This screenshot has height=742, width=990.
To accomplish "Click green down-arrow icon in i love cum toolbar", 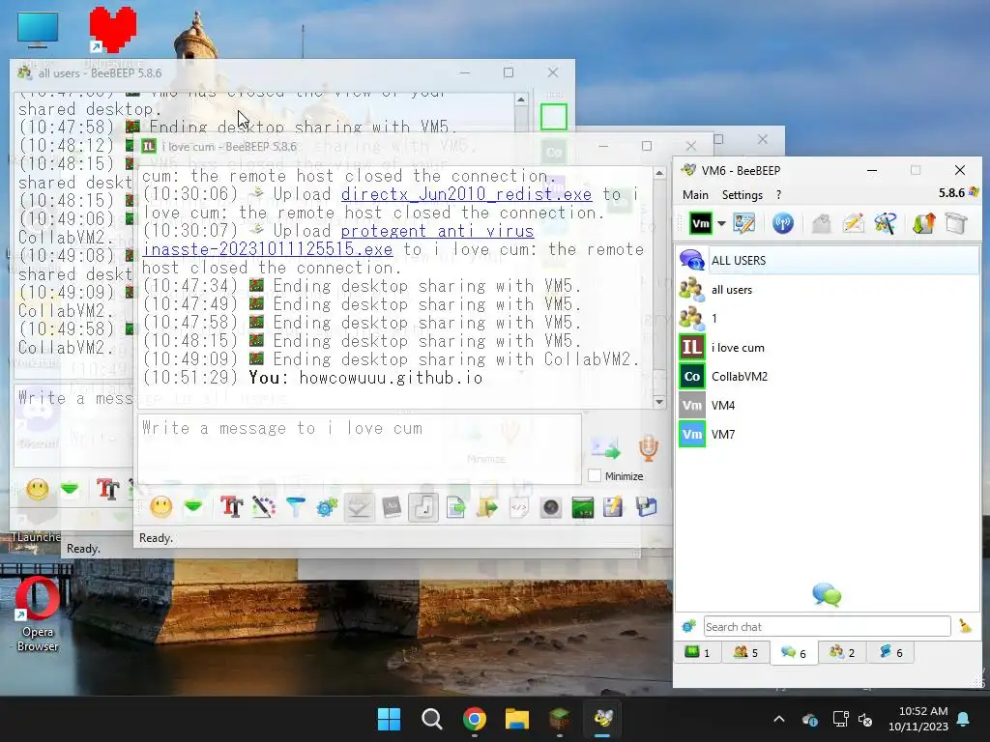I will tap(193, 506).
